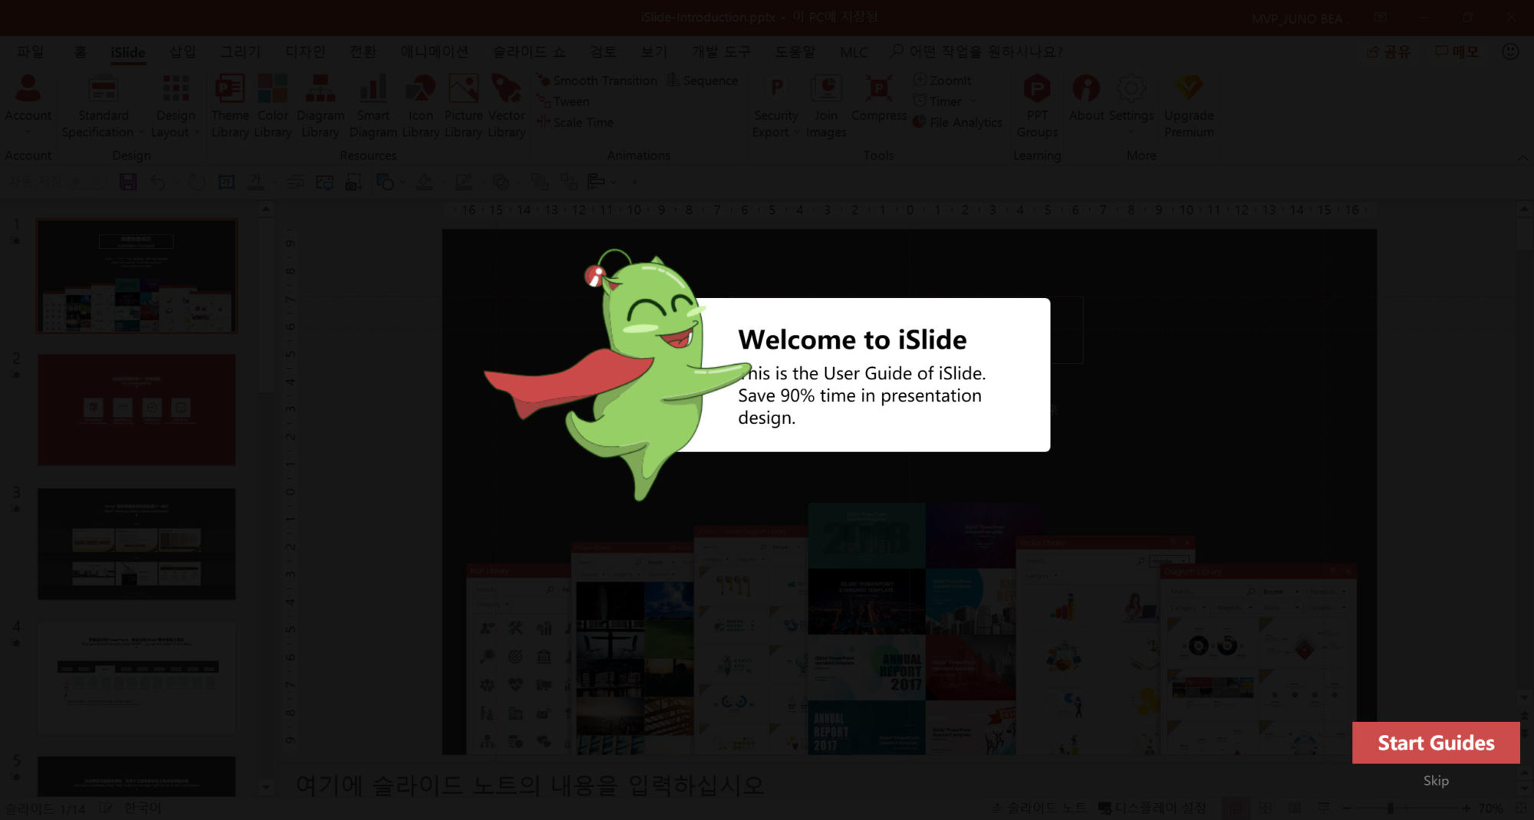Select slide 2 red thumbnail

137,409
